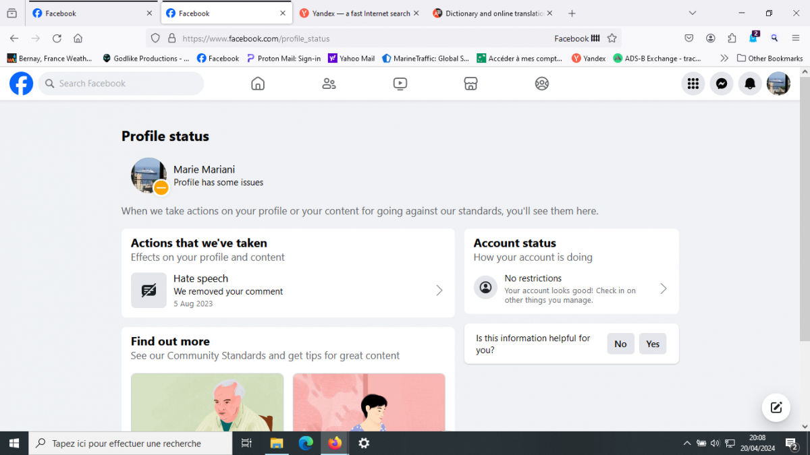Open the Firefox View icon
Screen dimensions: 810x455
[12, 13]
